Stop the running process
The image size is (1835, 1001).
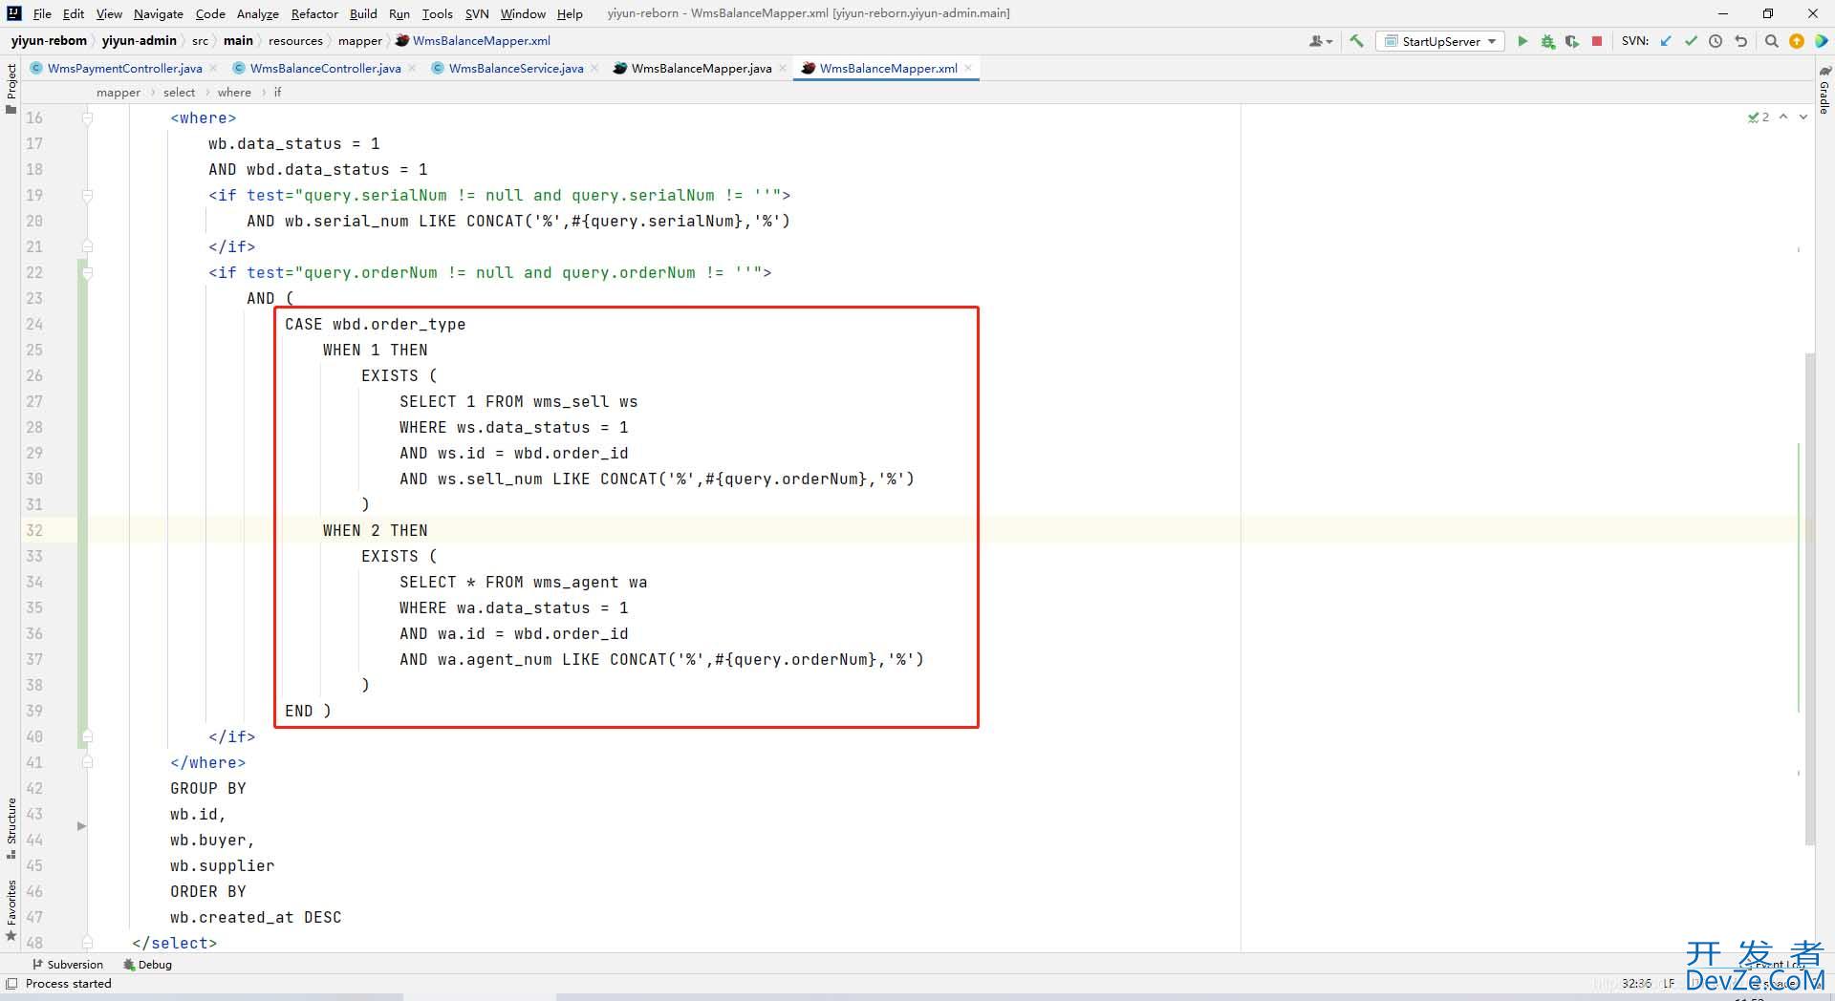[x=1597, y=41]
